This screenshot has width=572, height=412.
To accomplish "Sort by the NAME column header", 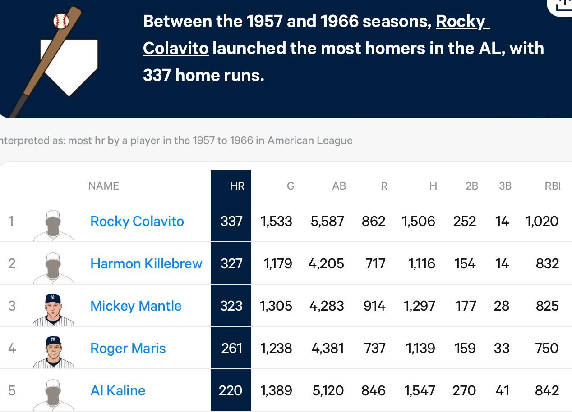I will [x=104, y=186].
